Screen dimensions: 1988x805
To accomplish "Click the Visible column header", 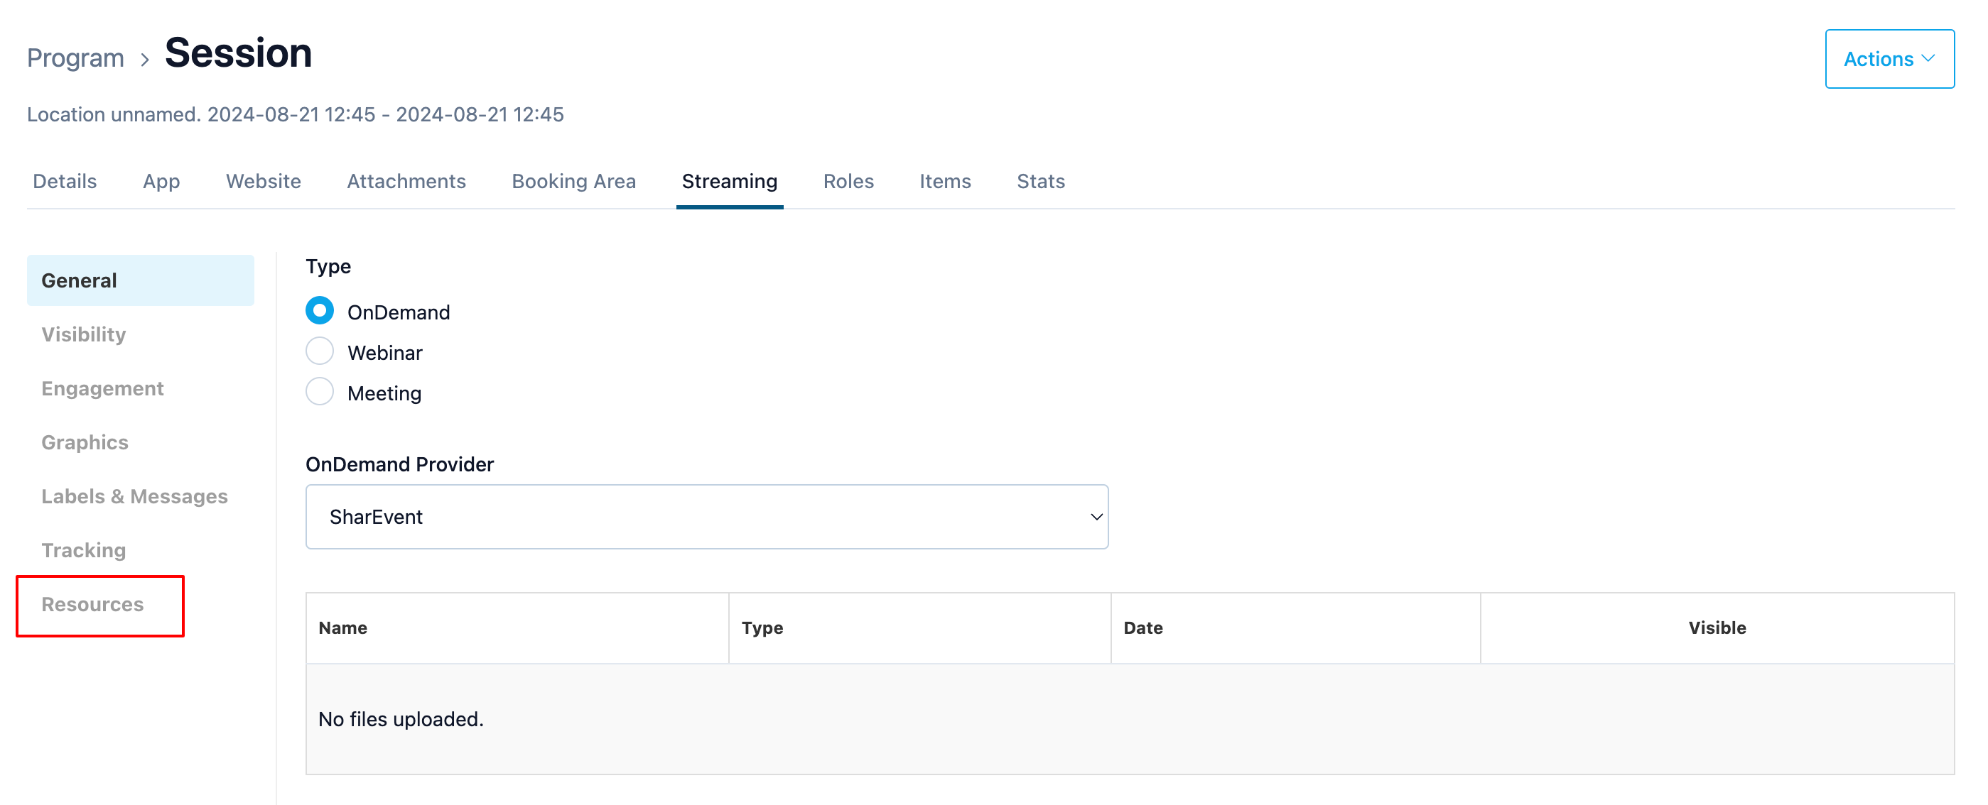I will coord(1717,628).
